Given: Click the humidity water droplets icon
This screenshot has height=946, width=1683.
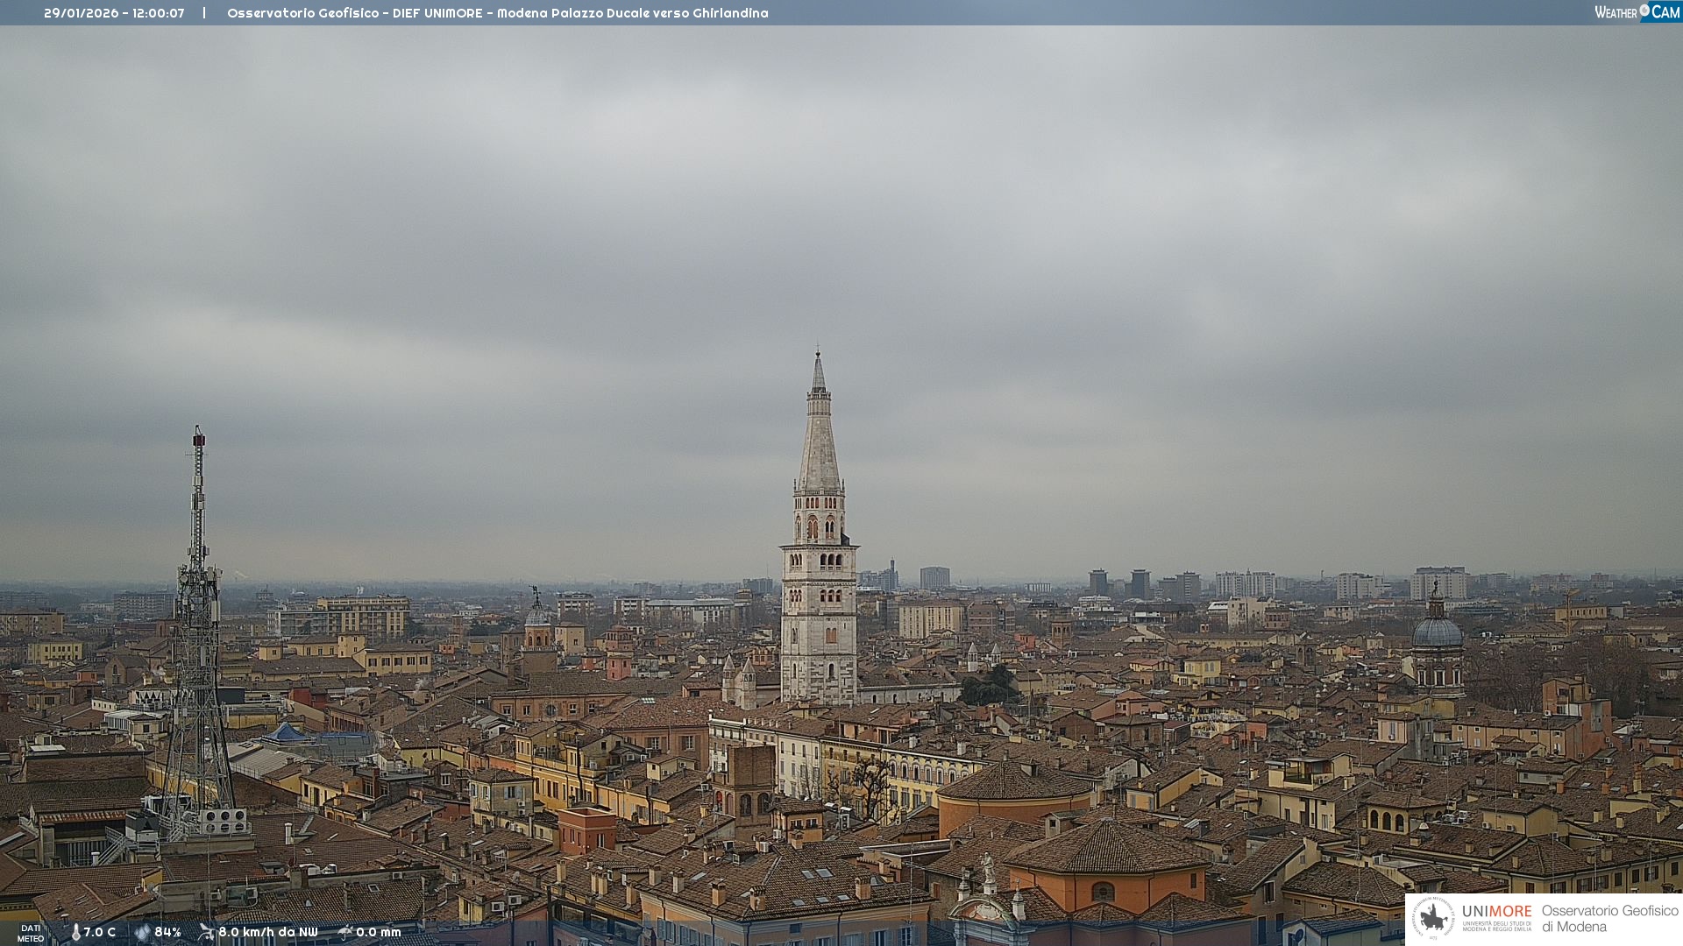Looking at the screenshot, I should tap(142, 932).
